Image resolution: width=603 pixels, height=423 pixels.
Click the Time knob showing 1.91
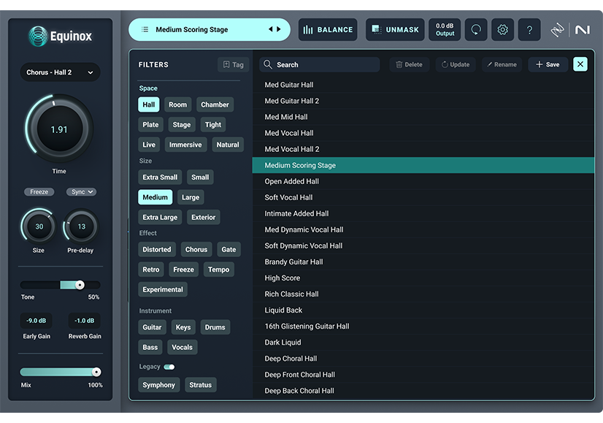(59, 129)
